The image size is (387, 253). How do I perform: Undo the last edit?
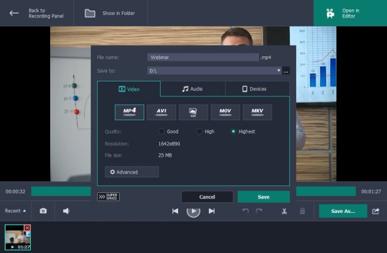pos(245,211)
